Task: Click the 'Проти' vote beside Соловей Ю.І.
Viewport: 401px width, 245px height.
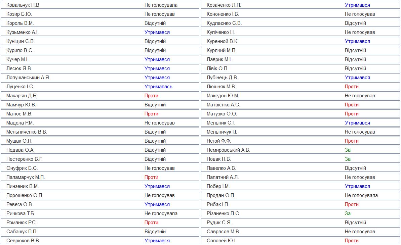Action: [x=352, y=241]
